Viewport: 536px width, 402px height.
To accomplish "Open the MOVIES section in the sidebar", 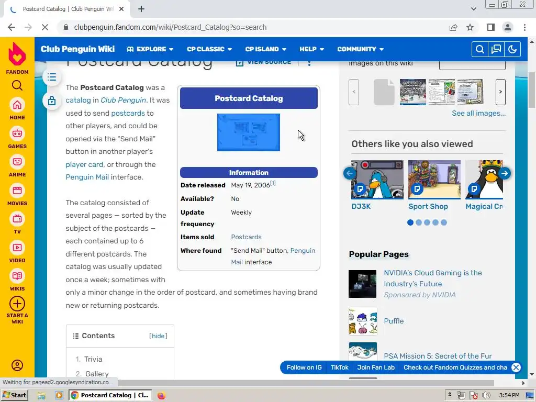I will [17, 195].
